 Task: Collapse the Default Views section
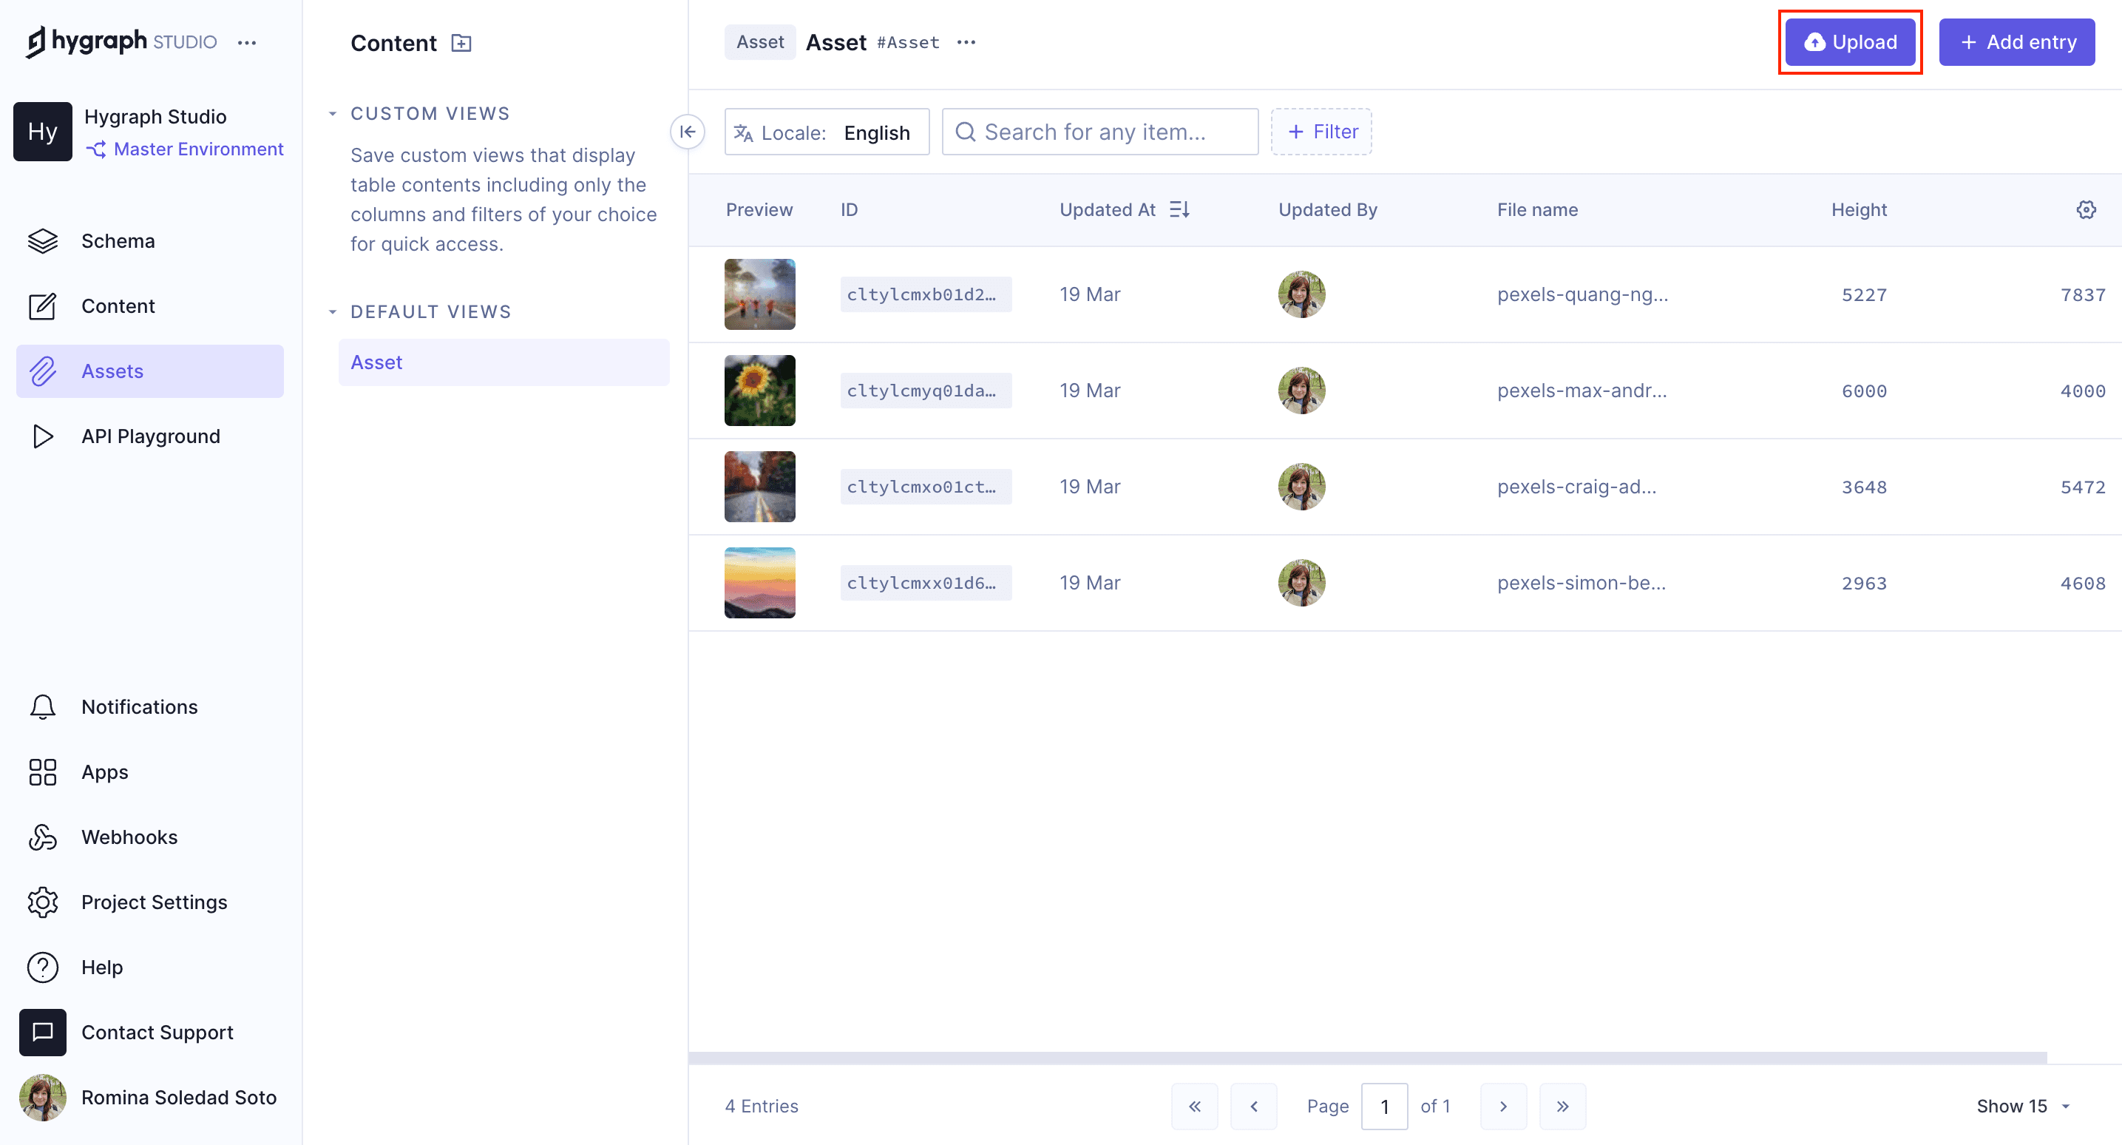pos(333,311)
